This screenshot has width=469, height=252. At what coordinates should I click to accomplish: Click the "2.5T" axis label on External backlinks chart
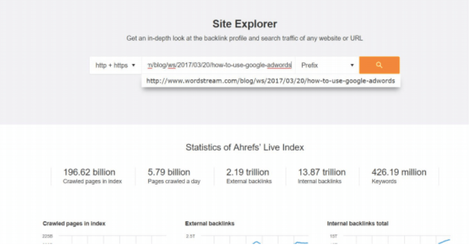(190, 236)
